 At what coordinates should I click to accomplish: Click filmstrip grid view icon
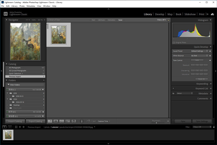tap(16, 127)
